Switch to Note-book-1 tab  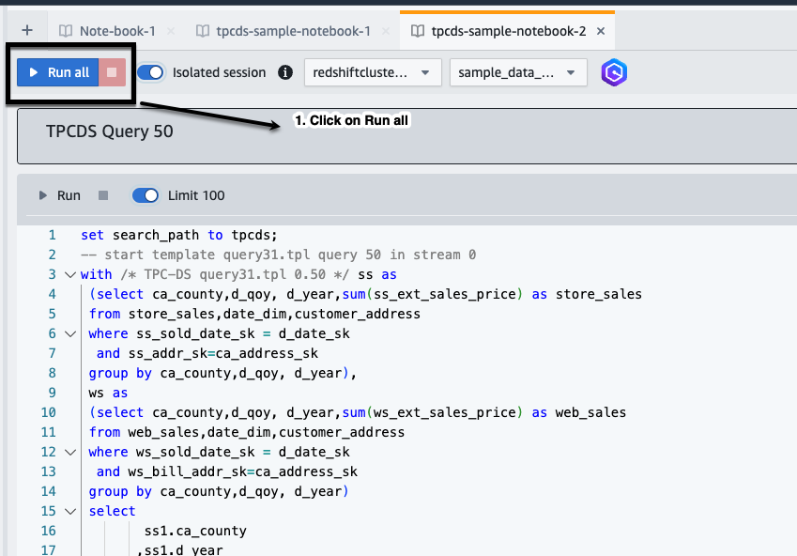click(117, 31)
